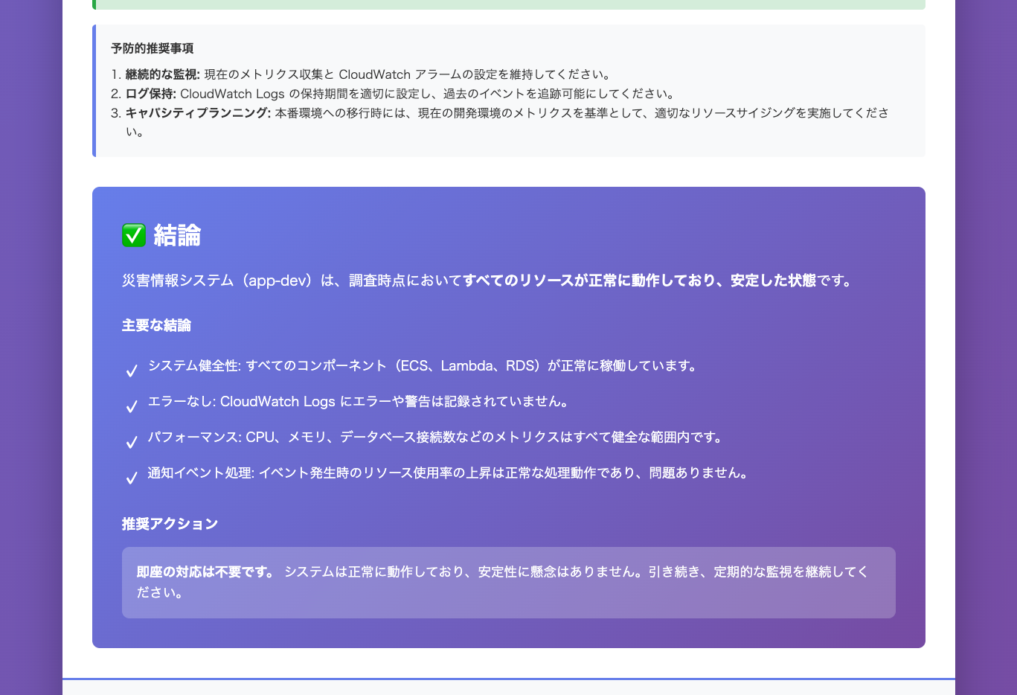Click the green status banner at the top
The height and width of the screenshot is (695, 1017).
[x=508, y=4]
